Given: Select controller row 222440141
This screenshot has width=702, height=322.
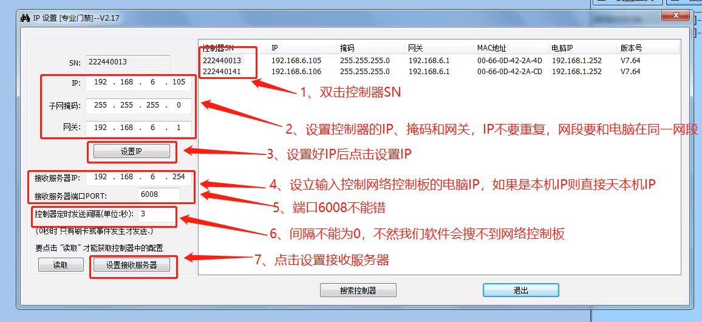Looking at the screenshot, I should (x=440, y=71).
